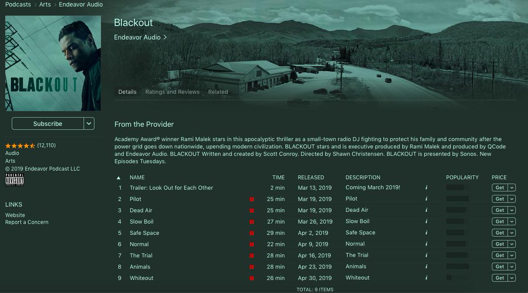Image resolution: width=528 pixels, height=293 pixels.
Task: Select episode name 'The Trial'
Action: coord(141,256)
